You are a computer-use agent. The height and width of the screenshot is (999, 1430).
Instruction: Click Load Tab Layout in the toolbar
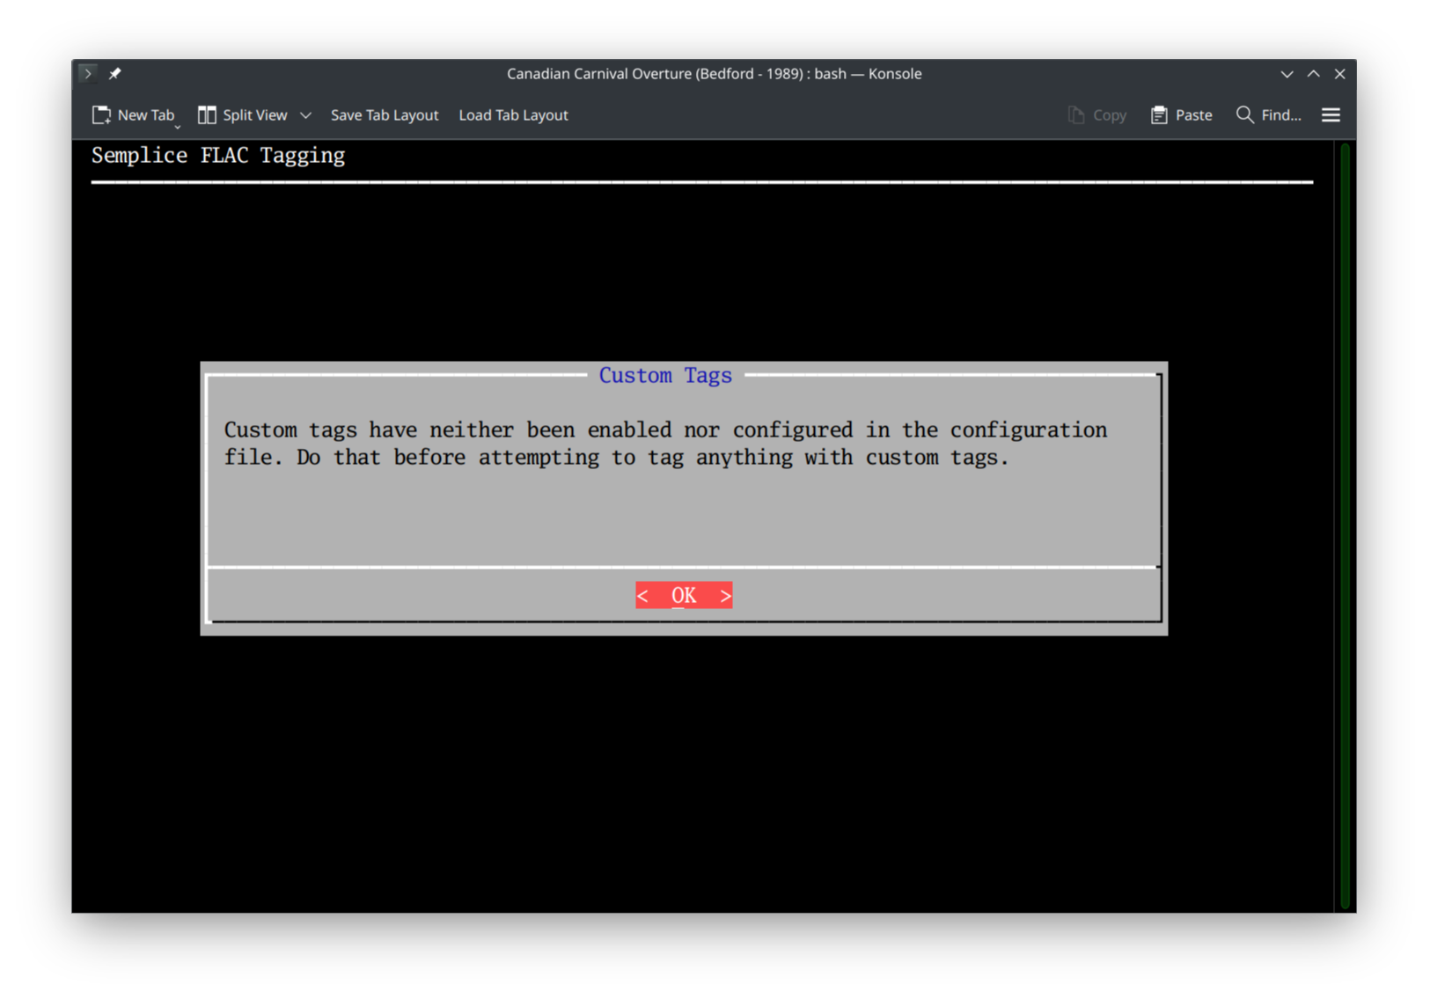[513, 114]
